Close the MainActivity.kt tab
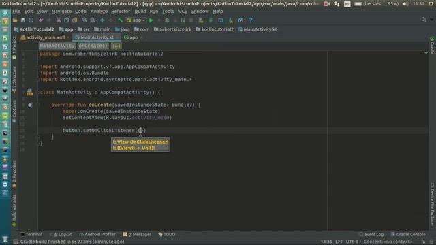Viewport: 436px width, 245px height. (118, 37)
